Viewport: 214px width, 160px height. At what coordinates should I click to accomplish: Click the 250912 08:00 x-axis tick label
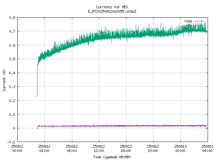point(72,148)
